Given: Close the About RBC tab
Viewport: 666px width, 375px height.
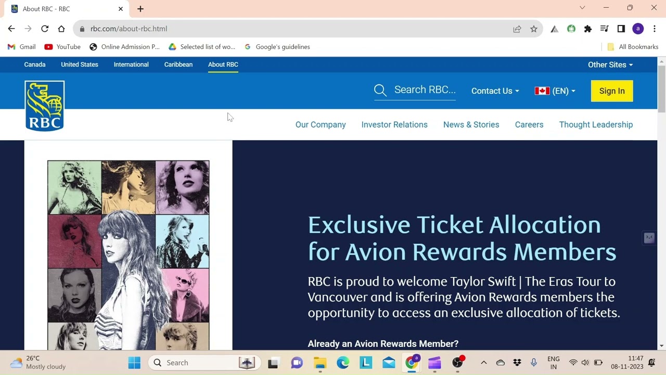Looking at the screenshot, I should [x=121, y=9].
